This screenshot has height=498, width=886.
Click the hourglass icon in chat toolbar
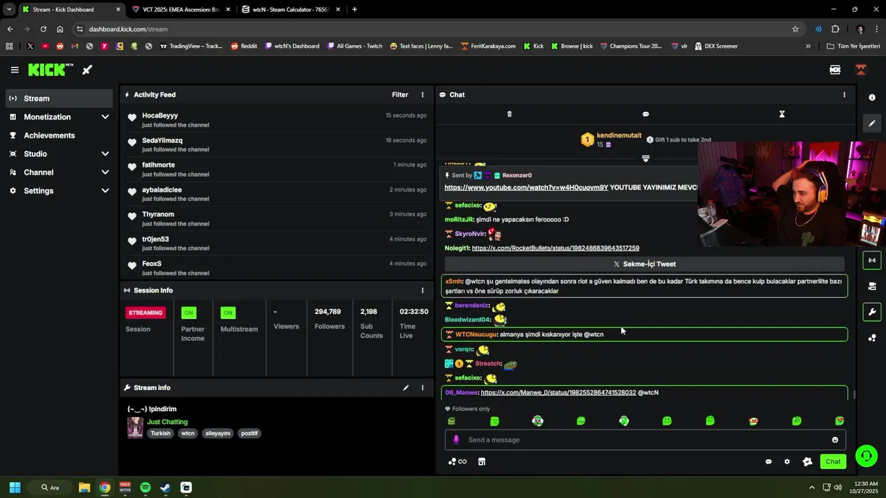(x=781, y=114)
